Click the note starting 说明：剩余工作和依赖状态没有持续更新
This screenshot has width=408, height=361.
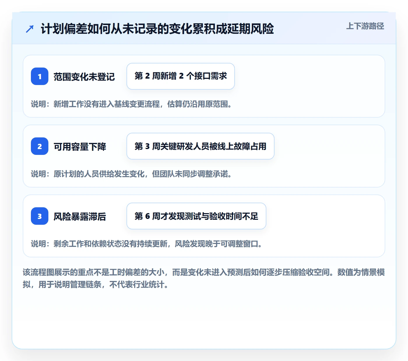[147, 244]
